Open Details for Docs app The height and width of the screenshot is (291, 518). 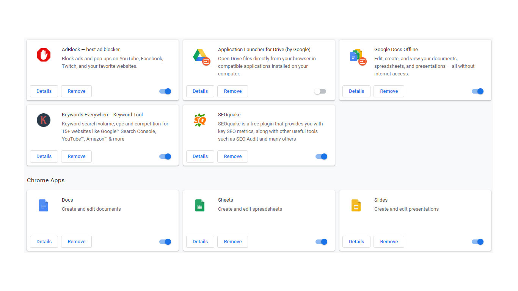point(44,242)
